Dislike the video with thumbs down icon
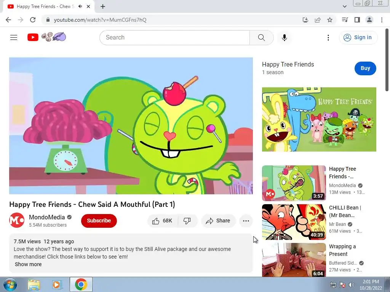Viewport: 390px width, 292px height. [x=187, y=221]
